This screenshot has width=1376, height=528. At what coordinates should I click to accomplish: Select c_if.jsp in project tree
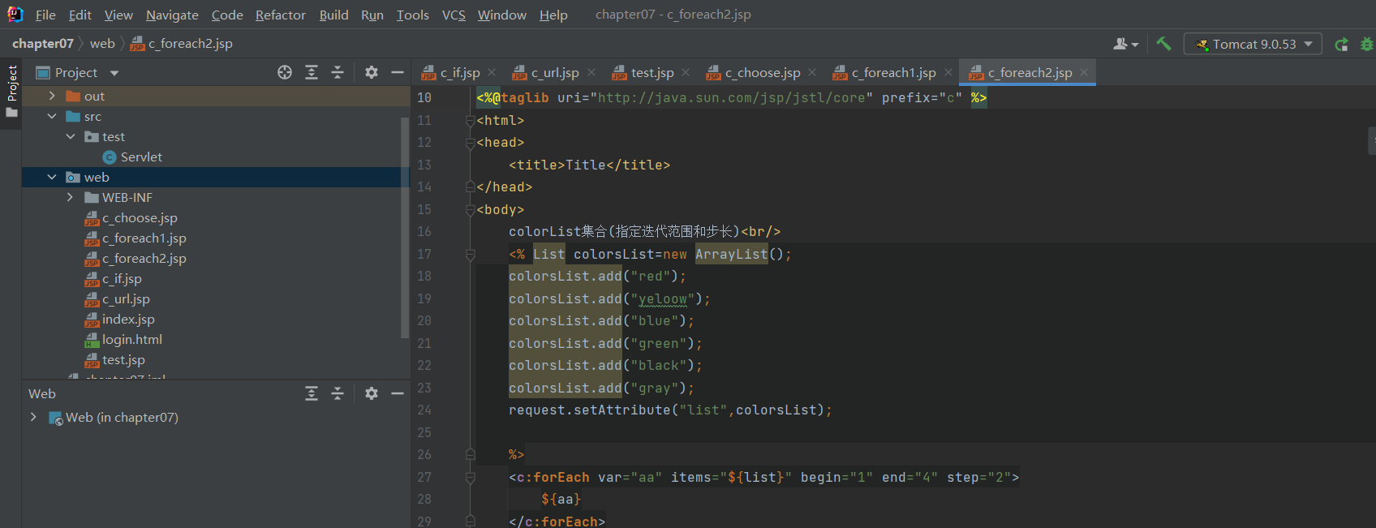(x=114, y=278)
